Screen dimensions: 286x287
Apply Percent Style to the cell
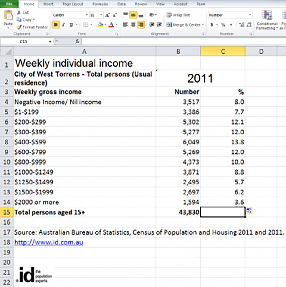(x=223, y=24)
